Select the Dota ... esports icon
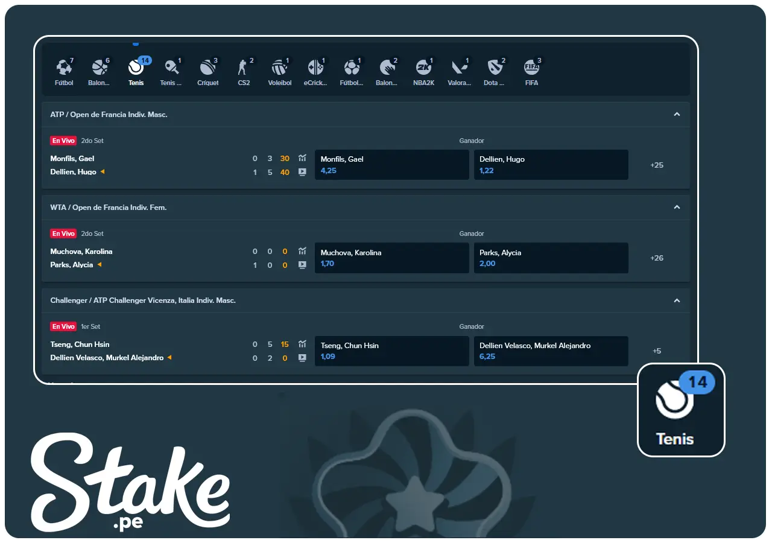 pos(495,72)
